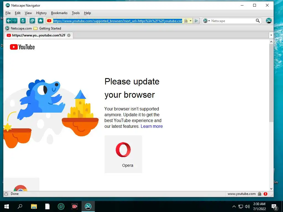283x212 pixels.
Task: Click the vertical scrollbar thumb
Action: [x=271, y=83]
